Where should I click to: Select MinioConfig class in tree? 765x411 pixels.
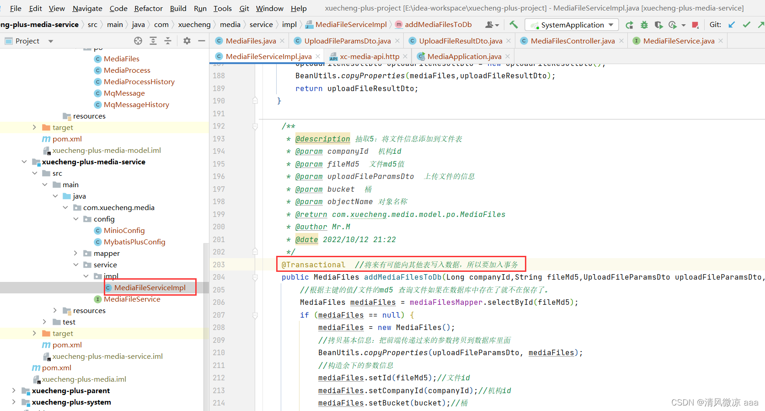click(124, 230)
